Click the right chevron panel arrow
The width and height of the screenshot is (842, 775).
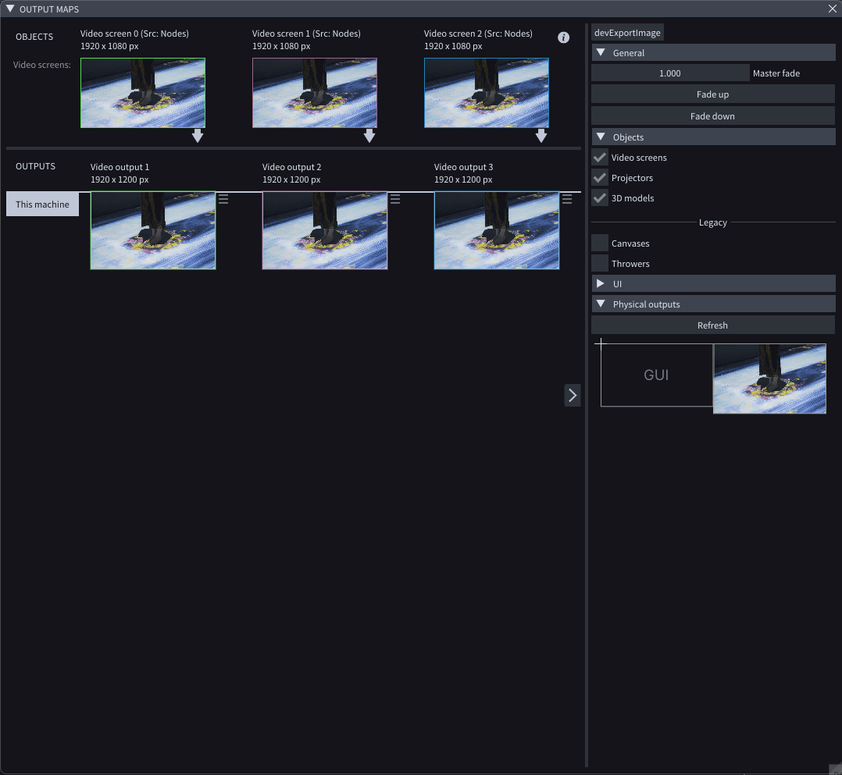(x=573, y=396)
